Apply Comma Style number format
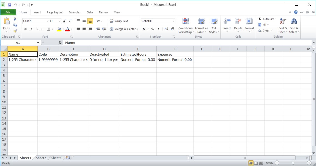 159,29
